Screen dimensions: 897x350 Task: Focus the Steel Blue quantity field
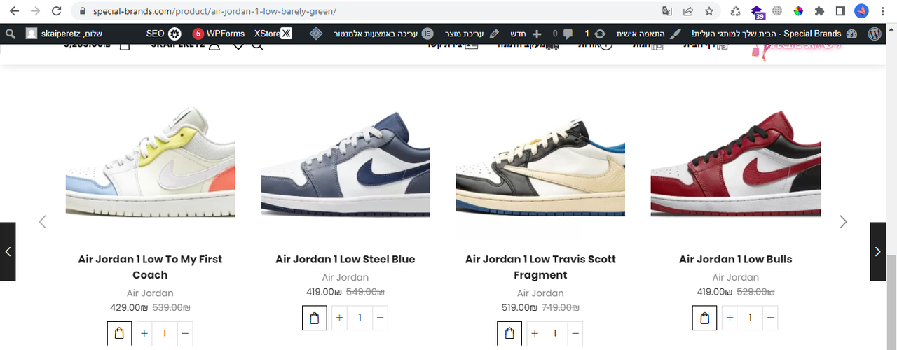coord(360,318)
